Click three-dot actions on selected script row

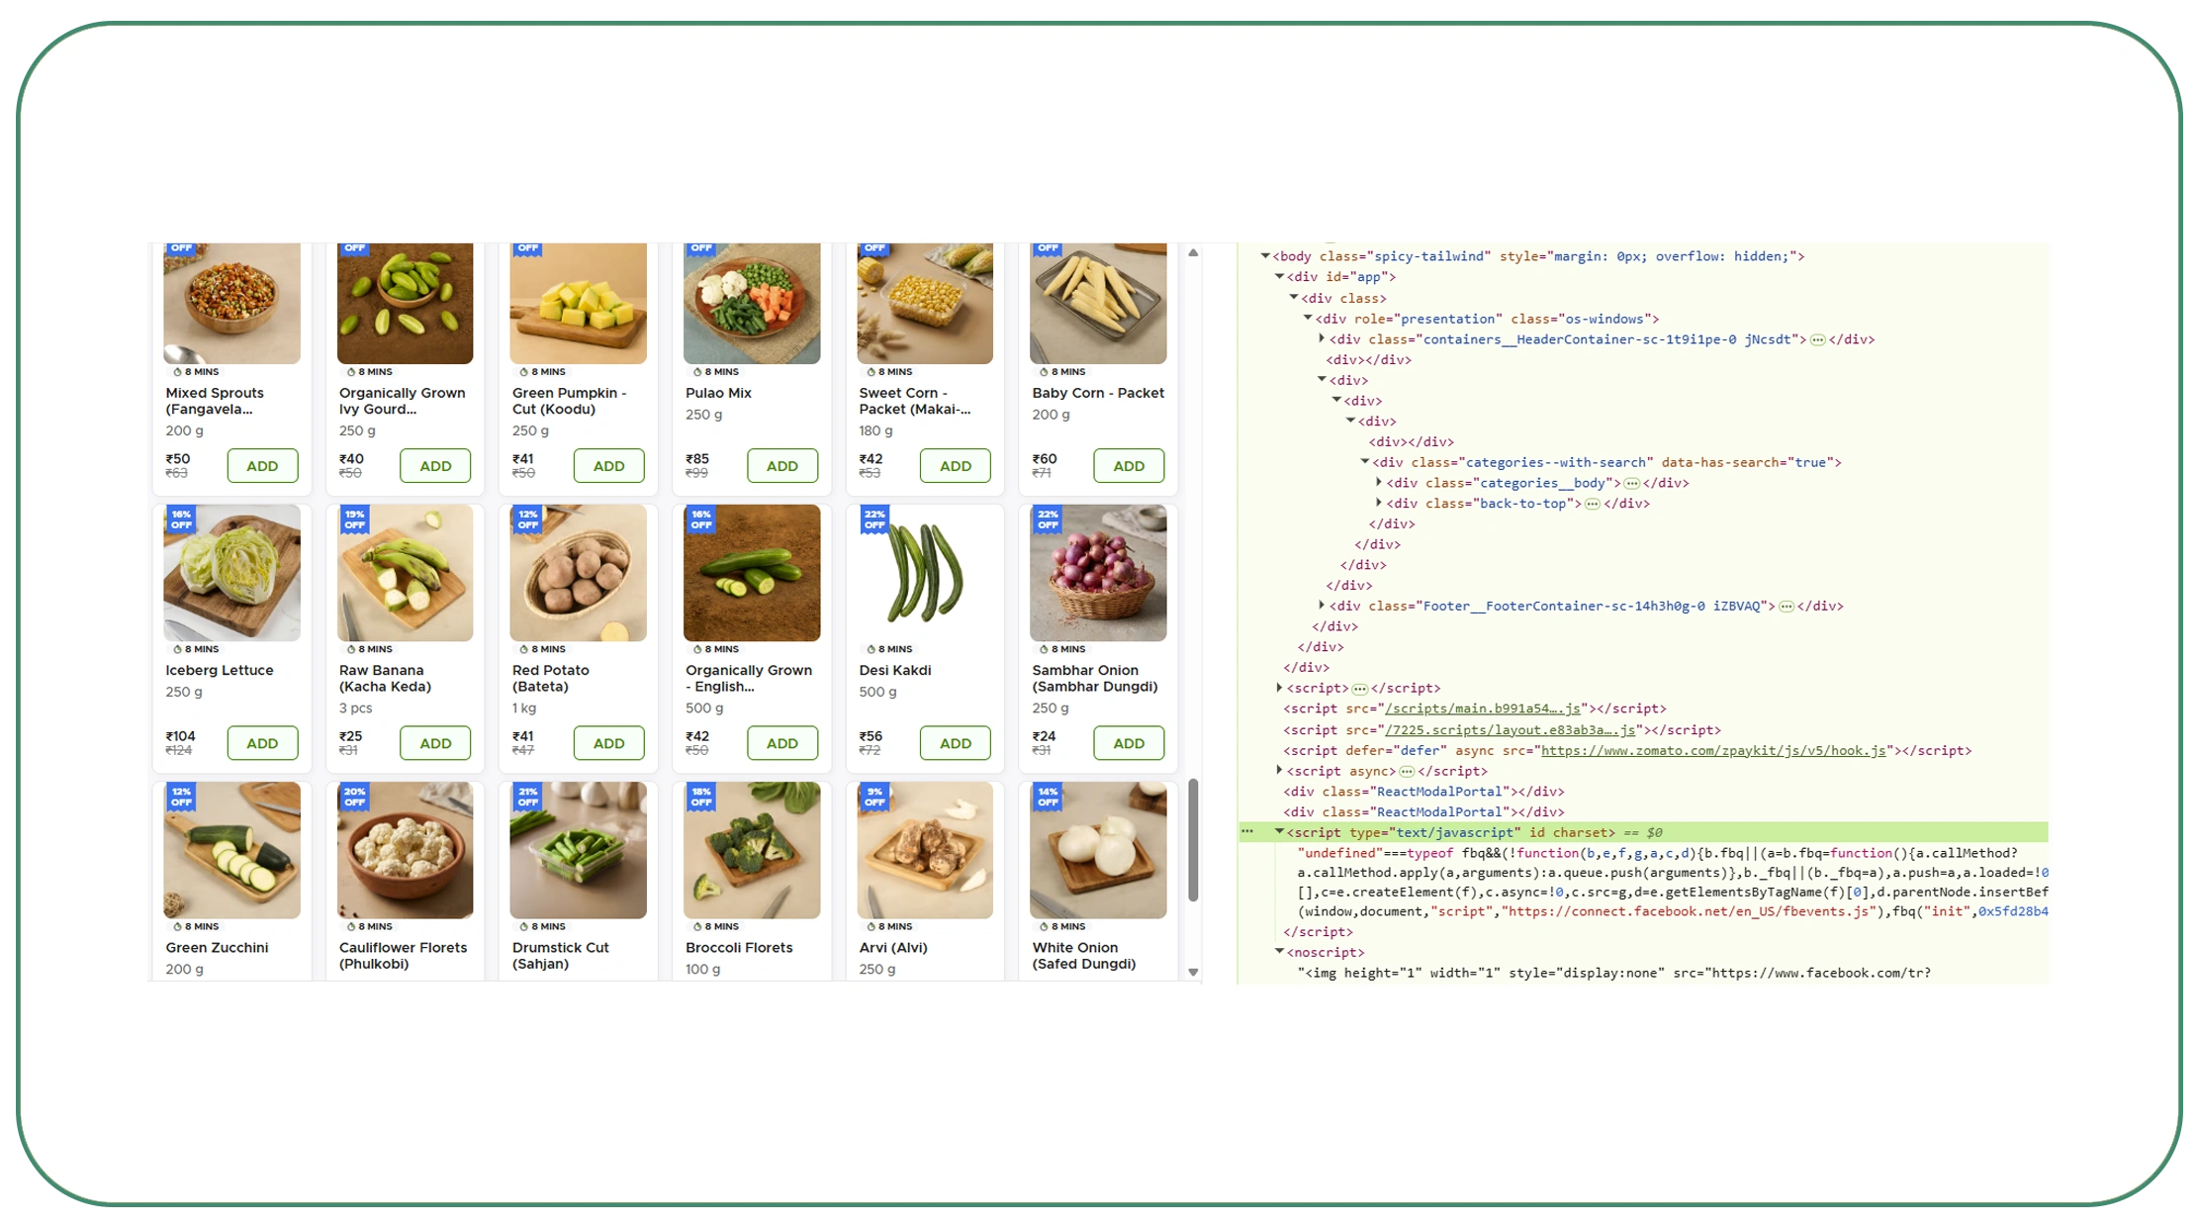[1248, 831]
